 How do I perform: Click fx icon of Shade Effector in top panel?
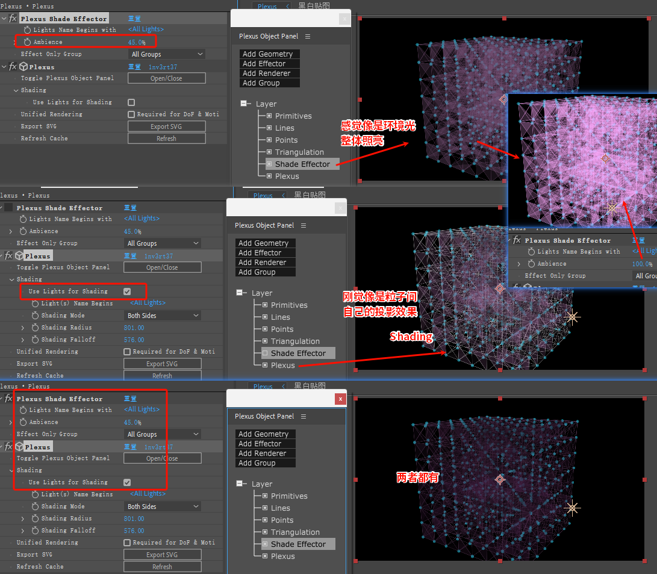[x=13, y=19]
